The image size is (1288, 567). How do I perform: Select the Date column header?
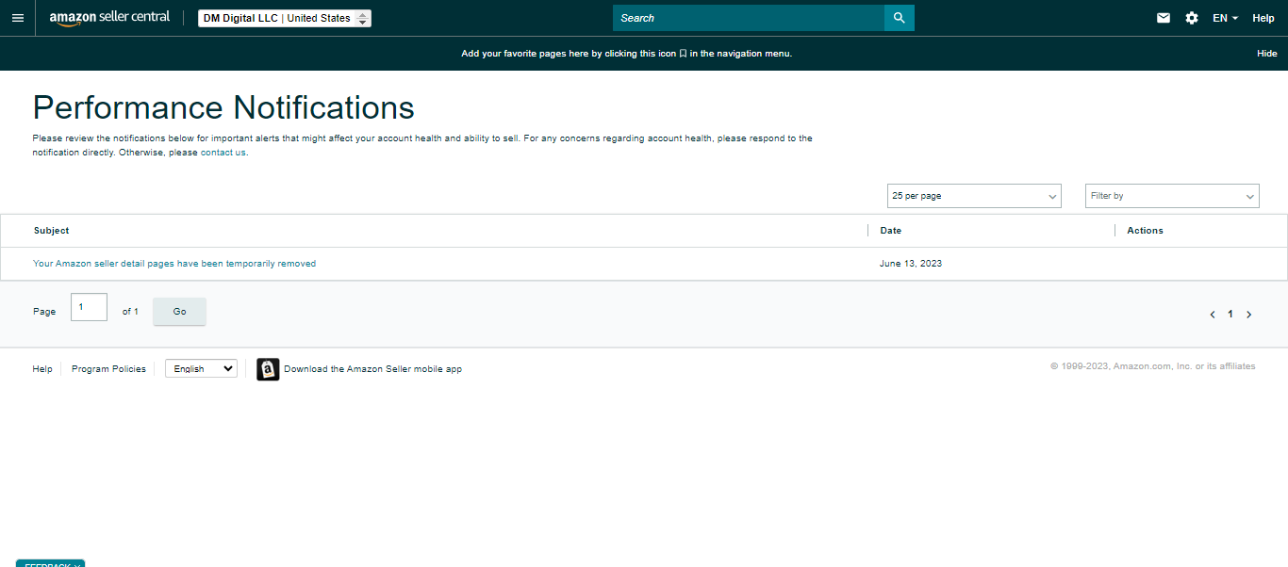(891, 231)
